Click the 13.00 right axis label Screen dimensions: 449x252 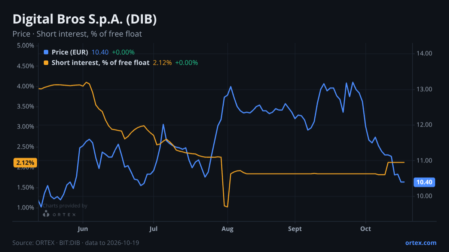424,89
